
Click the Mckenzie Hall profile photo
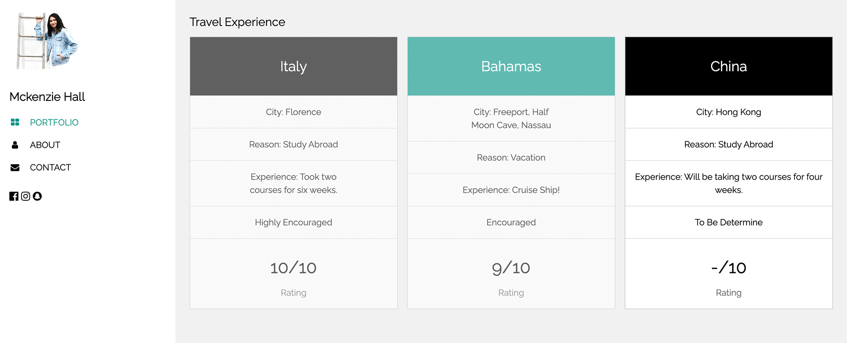pyautogui.click(x=47, y=41)
